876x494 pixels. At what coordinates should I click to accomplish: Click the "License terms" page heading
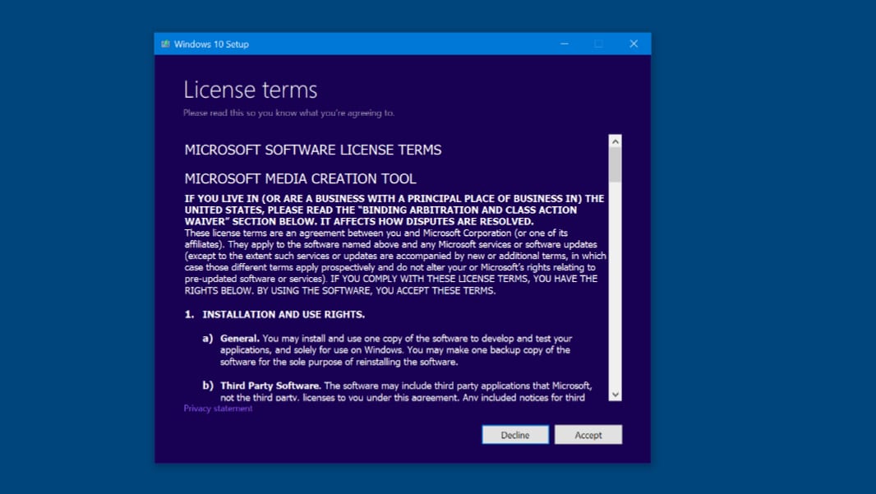250,90
